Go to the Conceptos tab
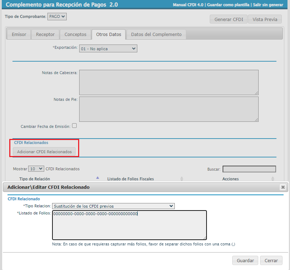The image size is (290, 270). (75, 35)
